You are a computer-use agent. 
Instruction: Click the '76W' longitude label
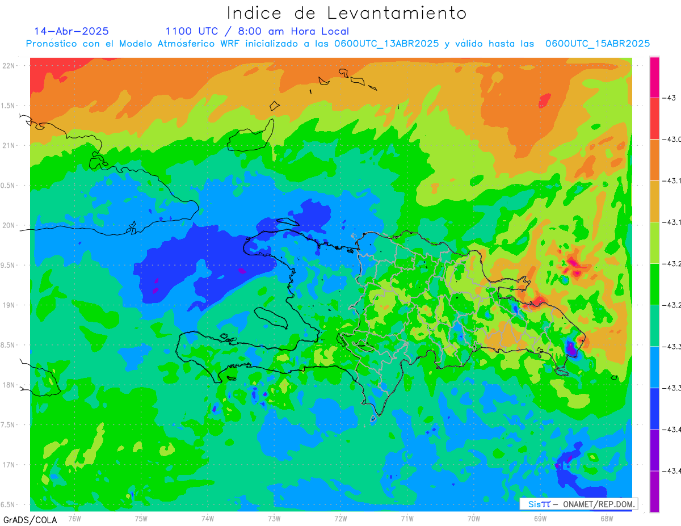pyautogui.click(x=74, y=518)
